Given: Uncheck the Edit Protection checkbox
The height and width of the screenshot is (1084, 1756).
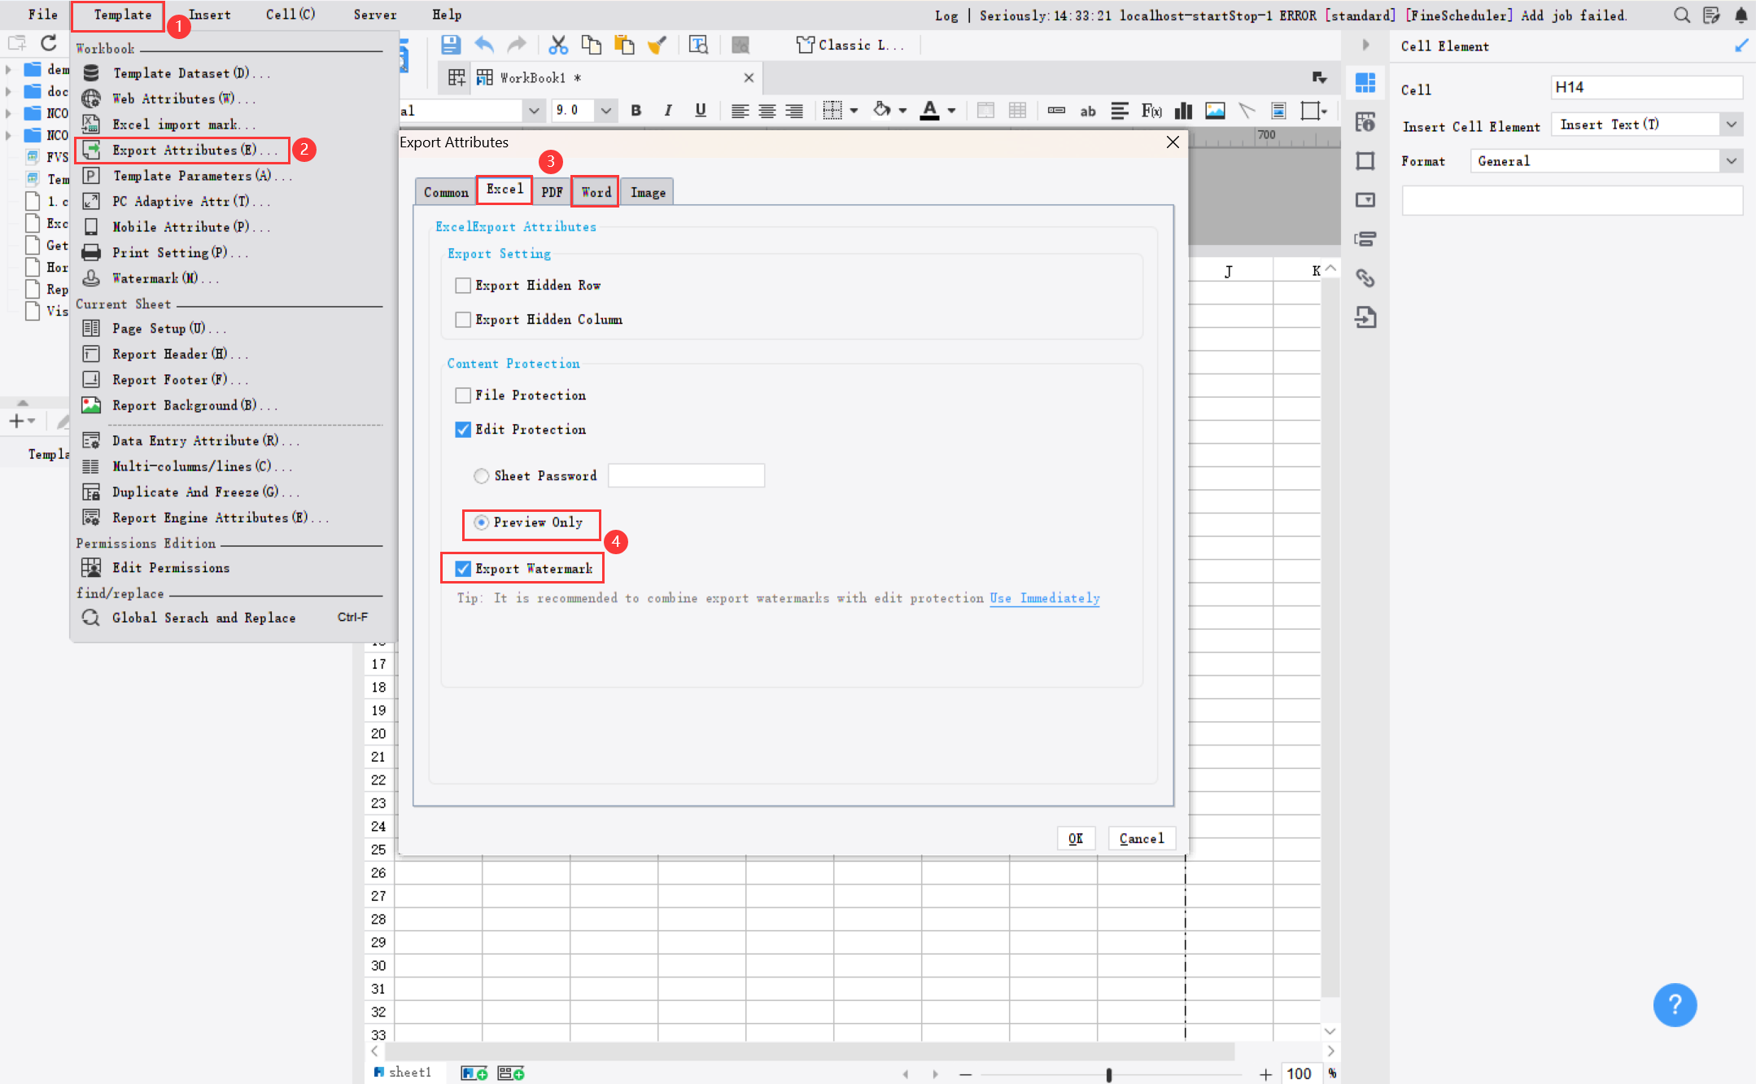Looking at the screenshot, I should click(x=463, y=430).
